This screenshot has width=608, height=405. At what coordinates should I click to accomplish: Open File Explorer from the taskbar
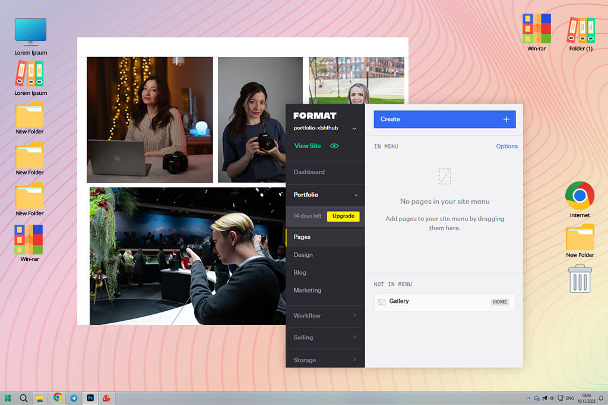[40, 398]
